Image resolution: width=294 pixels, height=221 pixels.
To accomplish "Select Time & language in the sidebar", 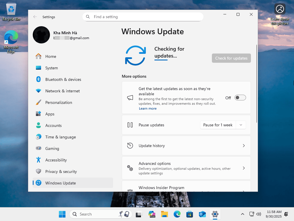I will (x=61, y=137).
